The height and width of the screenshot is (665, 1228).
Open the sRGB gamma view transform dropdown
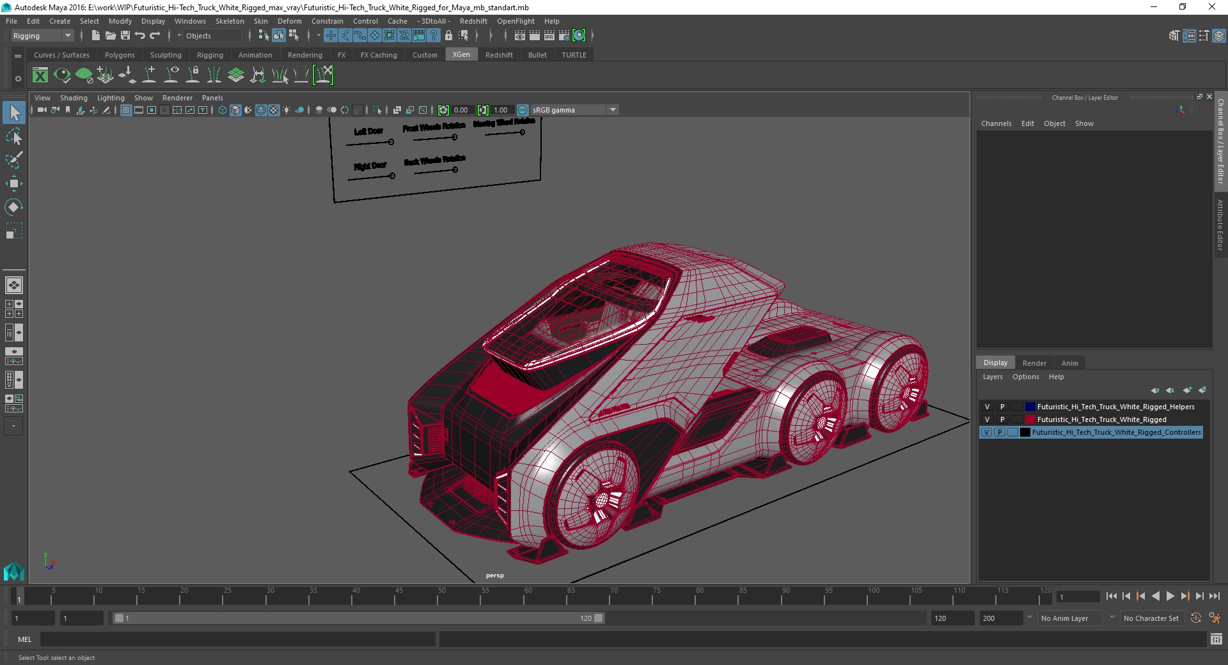[x=613, y=110]
